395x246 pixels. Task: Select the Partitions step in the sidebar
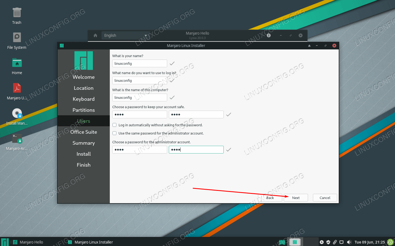tap(84, 110)
